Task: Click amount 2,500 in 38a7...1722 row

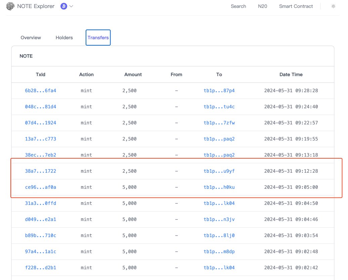Action: (x=129, y=171)
